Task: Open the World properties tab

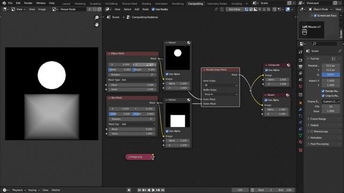Action: point(300,86)
